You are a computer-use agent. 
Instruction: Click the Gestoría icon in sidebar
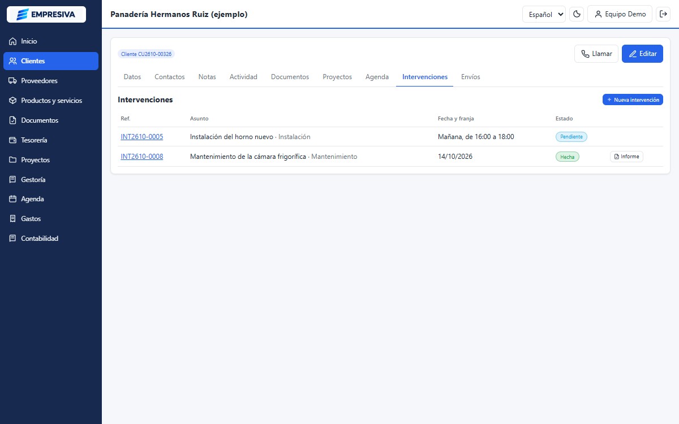click(x=13, y=180)
